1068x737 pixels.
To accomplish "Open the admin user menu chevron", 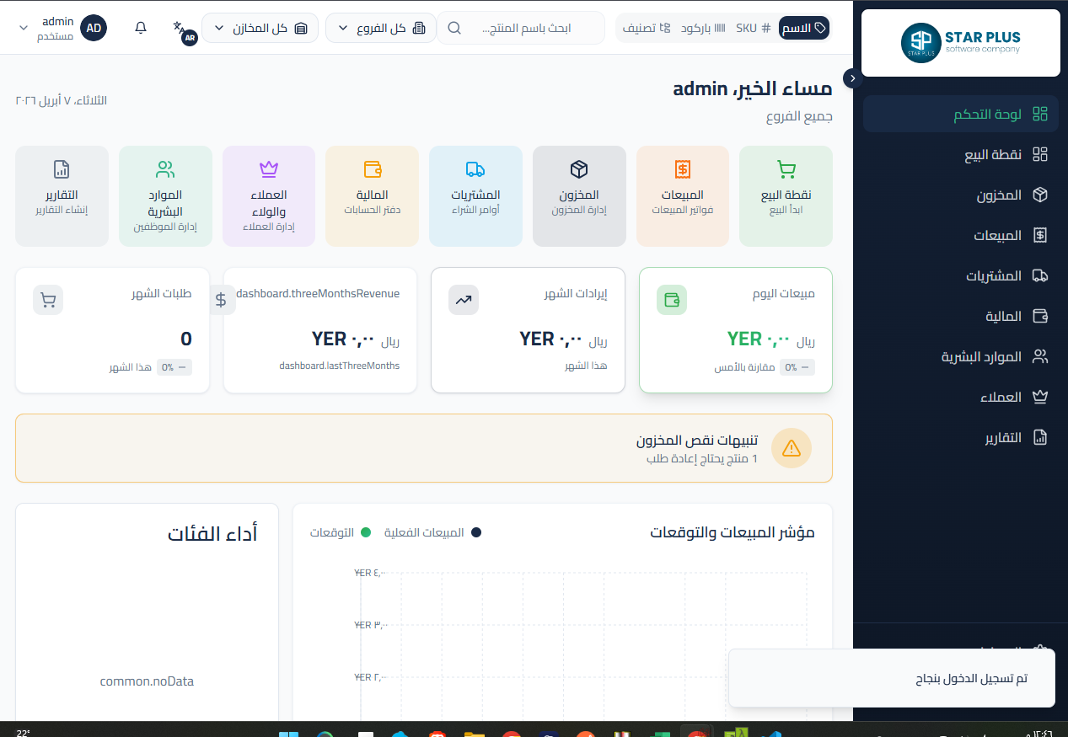I will click(23, 28).
